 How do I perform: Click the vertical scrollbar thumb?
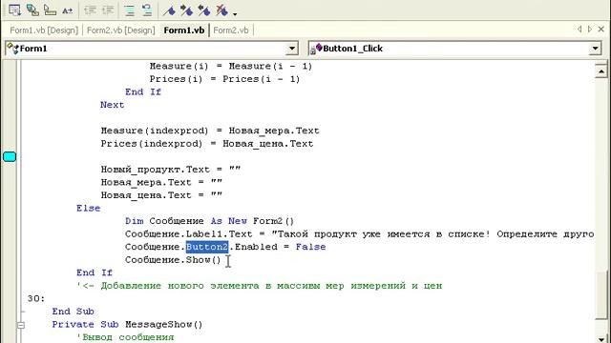point(600,295)
